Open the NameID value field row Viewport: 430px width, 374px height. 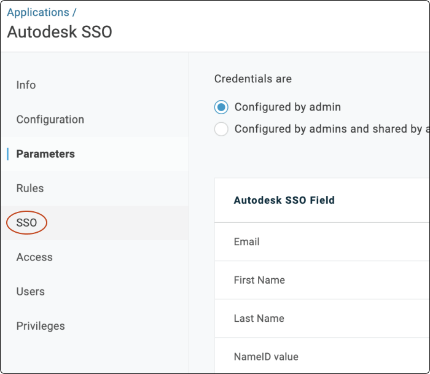(266, 357)
